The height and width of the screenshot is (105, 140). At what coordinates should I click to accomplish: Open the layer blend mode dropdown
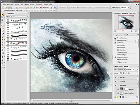pyautogui.click(x=120, y=70)
